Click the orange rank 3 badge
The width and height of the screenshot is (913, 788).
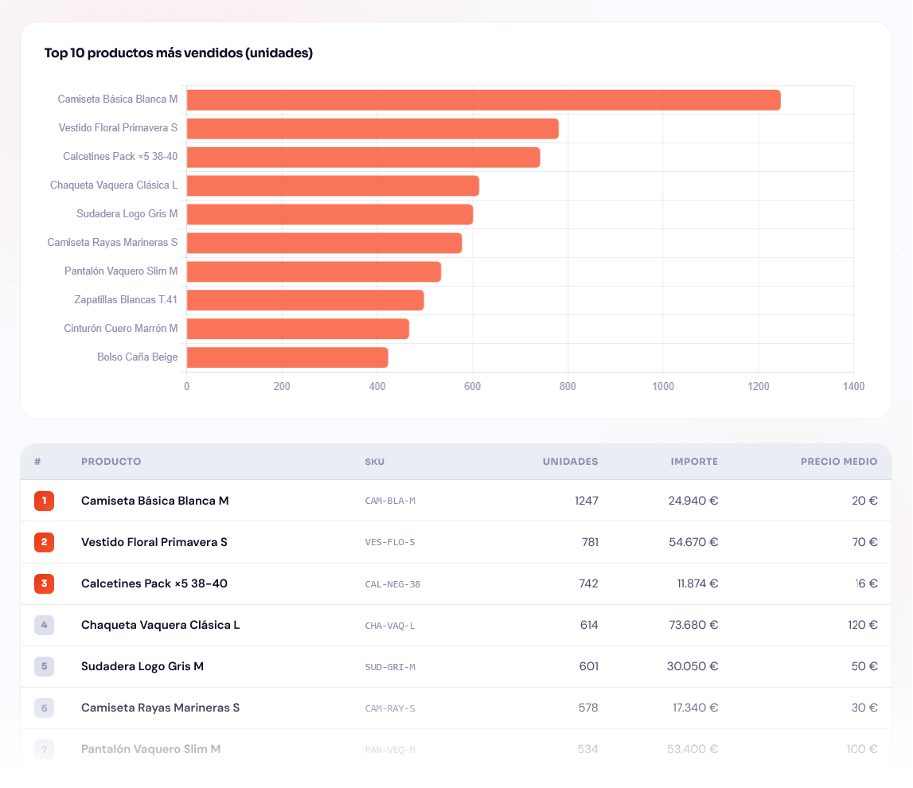44,583
